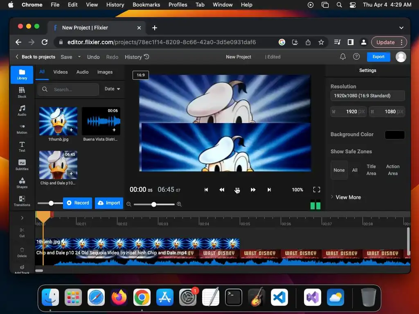The image size is (419, 314).
Task: Select the Text tool in sidebar
Action: (x=22, y=147)
